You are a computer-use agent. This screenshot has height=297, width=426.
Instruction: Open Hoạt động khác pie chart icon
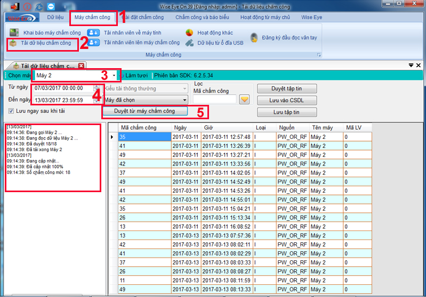coord(189,33)
